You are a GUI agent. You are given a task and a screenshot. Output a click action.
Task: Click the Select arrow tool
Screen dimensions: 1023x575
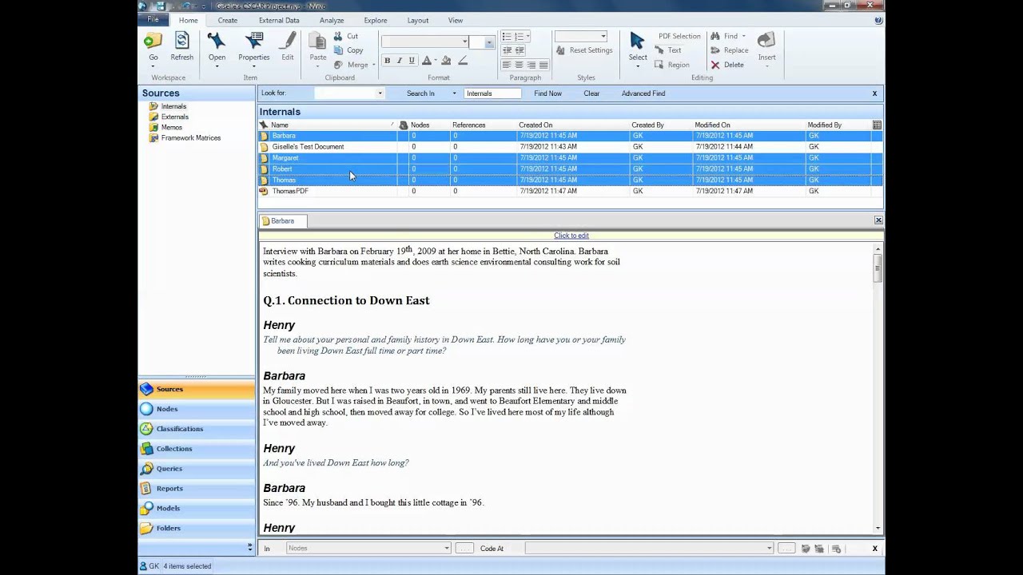[x=637, y=42]
